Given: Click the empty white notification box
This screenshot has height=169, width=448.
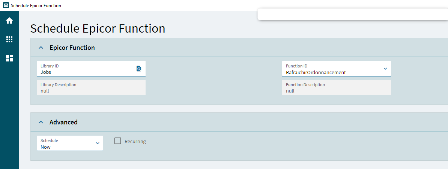Looking at the screenshot, I should (x=353, y=14).
